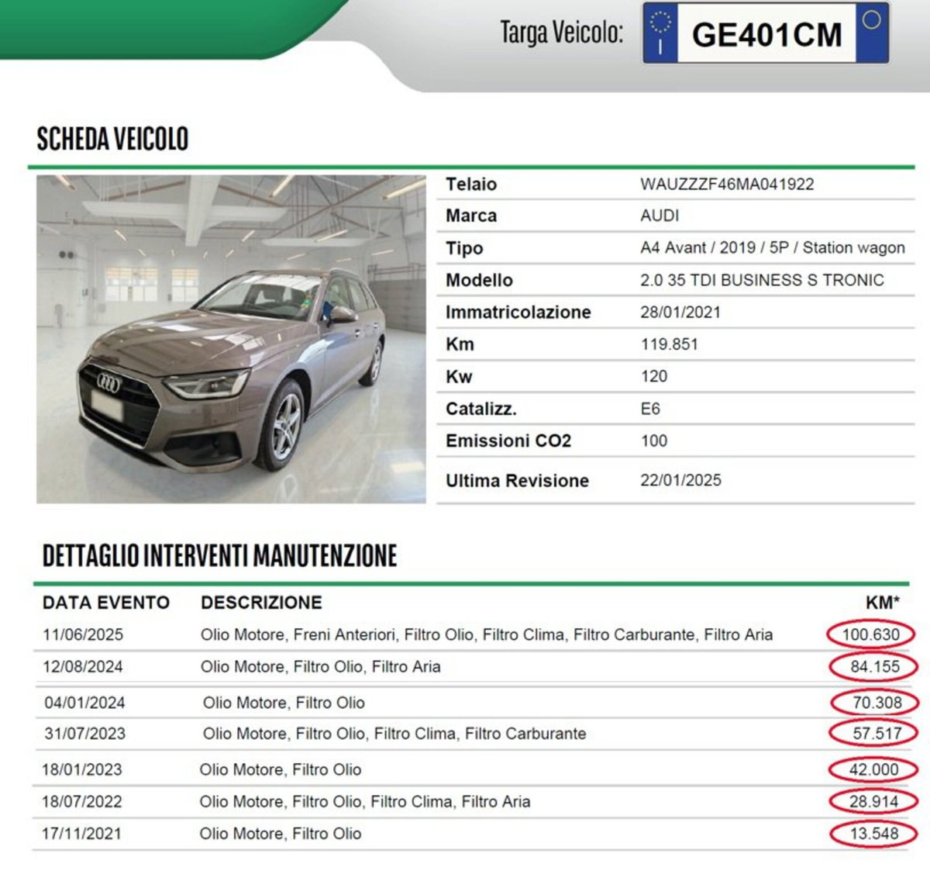This screenshot has width=930, height=881.
Task: Click the event date 18/01/2023
Action: (x=82, y=769)
